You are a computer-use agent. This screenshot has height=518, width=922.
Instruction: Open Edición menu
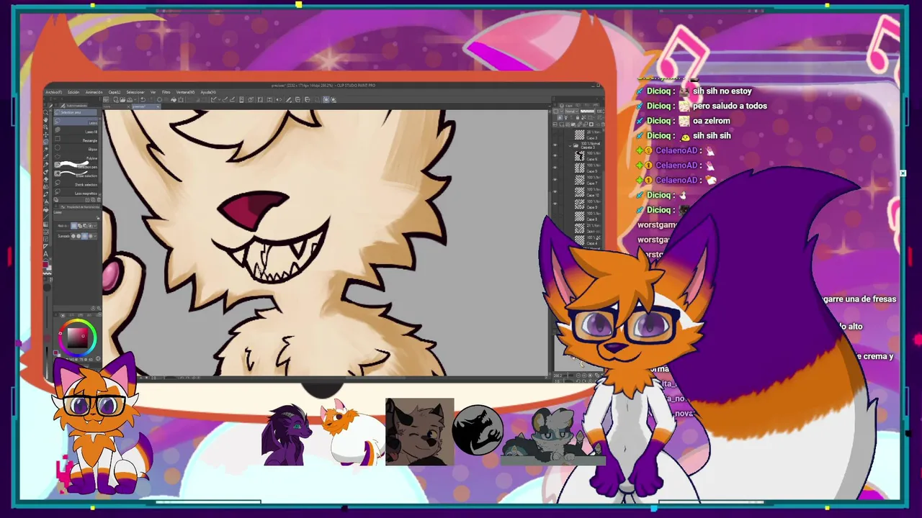point(73,92)
